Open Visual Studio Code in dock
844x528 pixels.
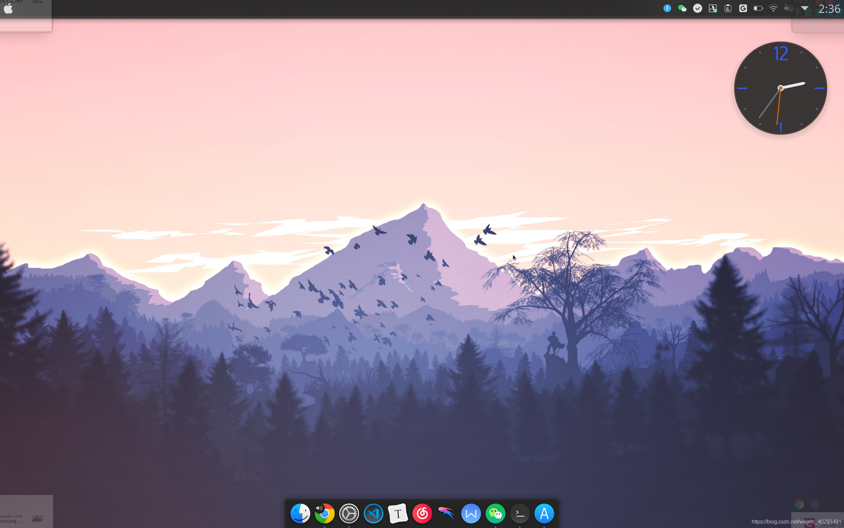click(x=373, y=513)
